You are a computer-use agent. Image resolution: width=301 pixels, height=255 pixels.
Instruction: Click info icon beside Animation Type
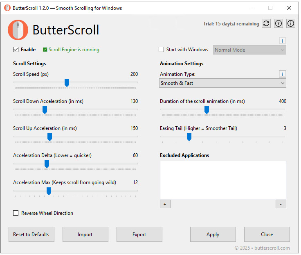[x=282, y=74]
